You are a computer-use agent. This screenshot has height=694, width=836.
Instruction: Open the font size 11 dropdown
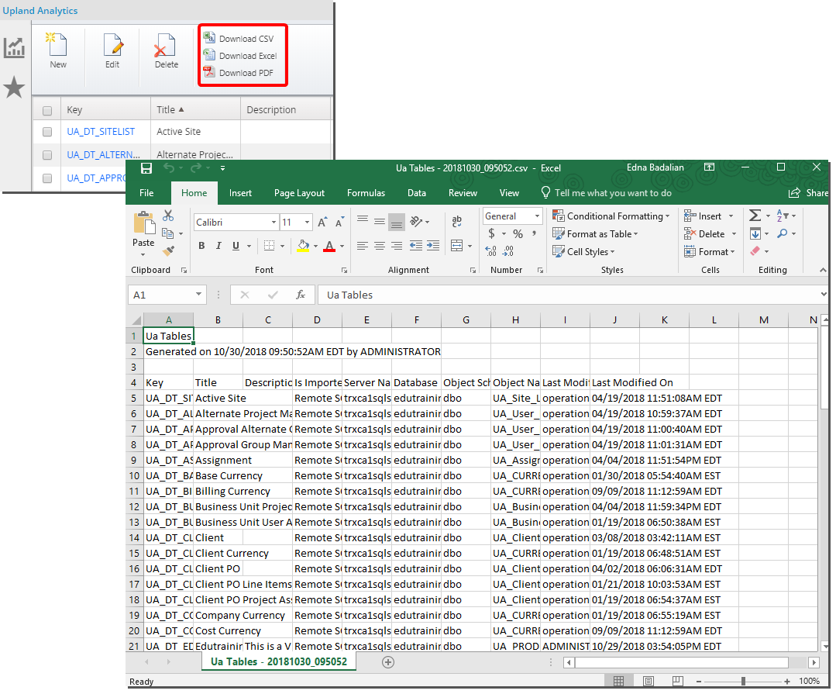[x=307, y=223]
